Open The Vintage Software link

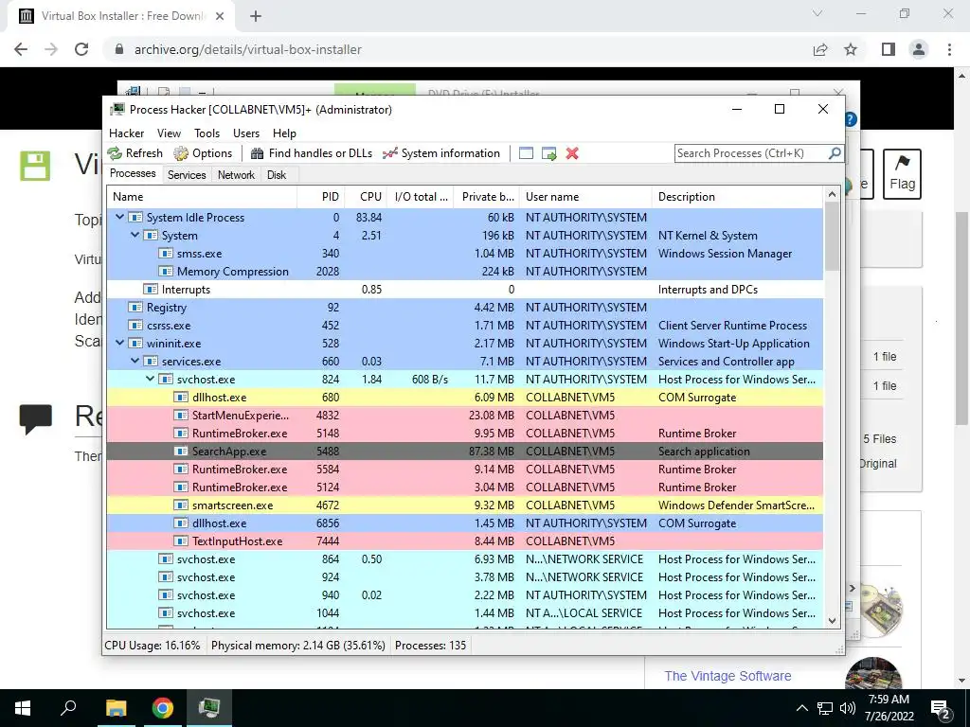coord(727,676)
